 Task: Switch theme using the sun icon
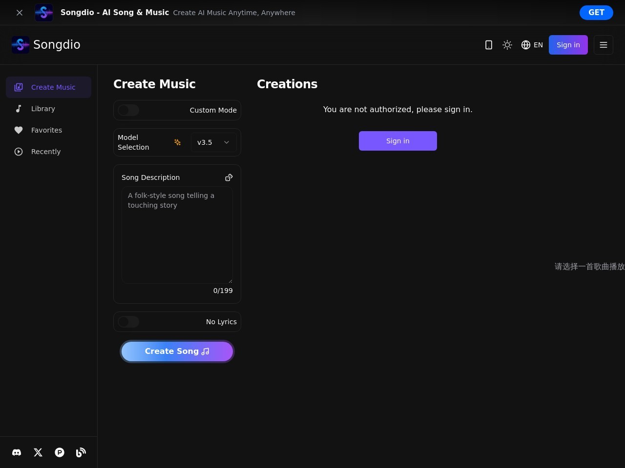click(x=507, y=45)
